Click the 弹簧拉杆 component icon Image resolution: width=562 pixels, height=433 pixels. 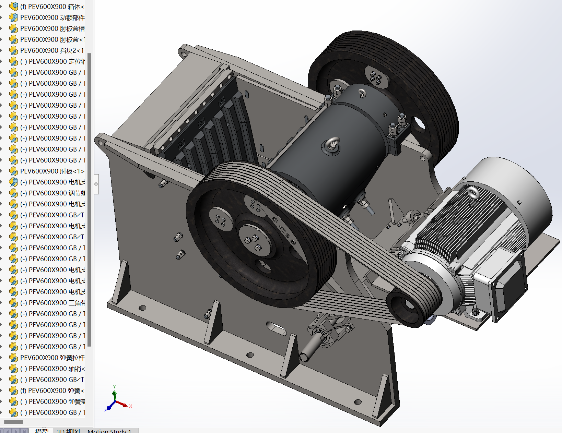click(13, 358)
